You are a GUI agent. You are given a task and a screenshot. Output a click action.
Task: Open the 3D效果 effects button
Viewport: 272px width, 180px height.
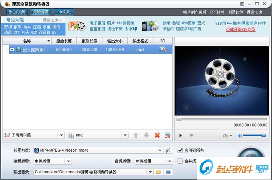64,12
